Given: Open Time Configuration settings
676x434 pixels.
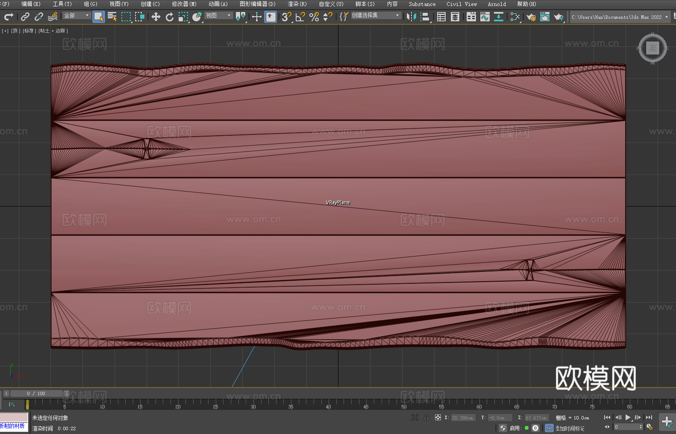Looking at the screenshot, I should pyautogui.click(x=650, y=427).
